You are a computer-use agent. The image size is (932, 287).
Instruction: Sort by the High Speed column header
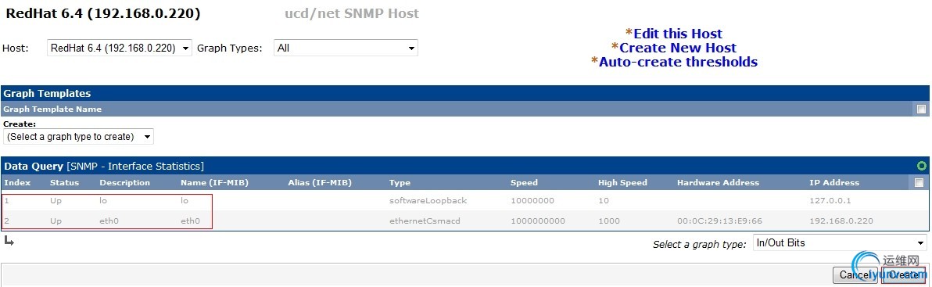[623, 182]
